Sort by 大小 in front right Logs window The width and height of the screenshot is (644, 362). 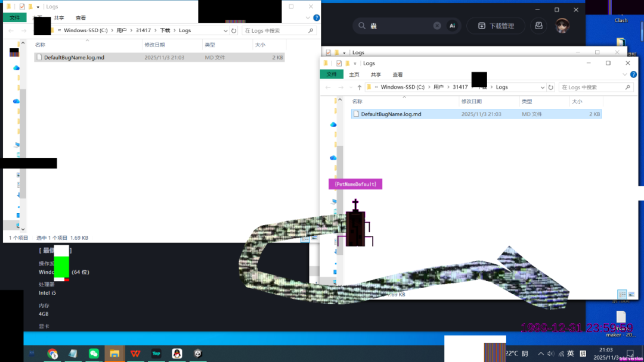click(577, 101)
